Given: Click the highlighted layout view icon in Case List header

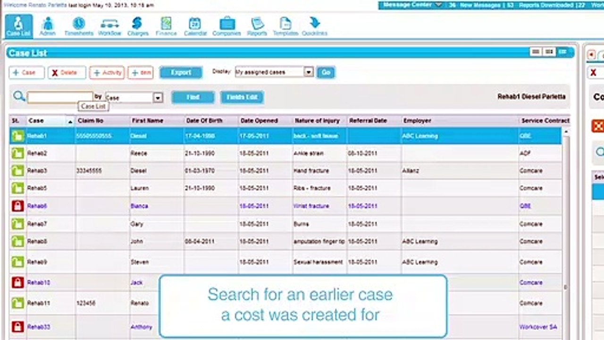Looking at the screenshot, I should click(562, 51).
